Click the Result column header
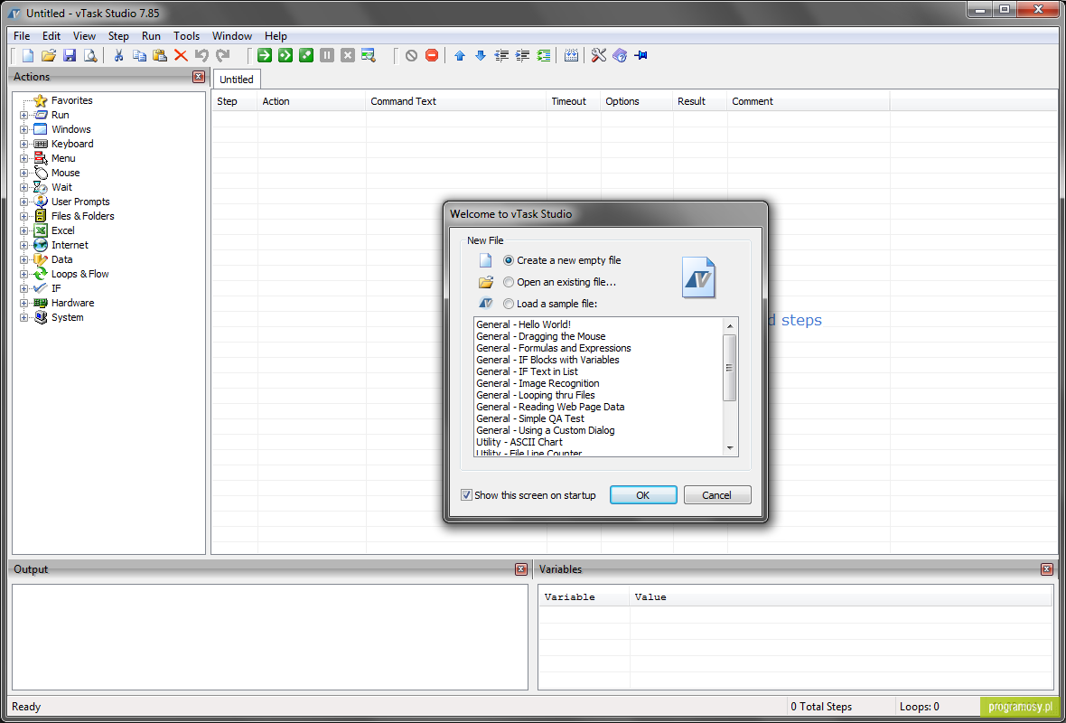This screenshot has width=1066, height=723. pyautogui.click(x=699, y=101)
